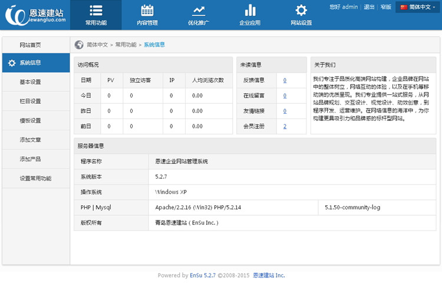Open the 常用功能 list icon
The height and width of the screenshot is (286, 442).
(96, 11)
